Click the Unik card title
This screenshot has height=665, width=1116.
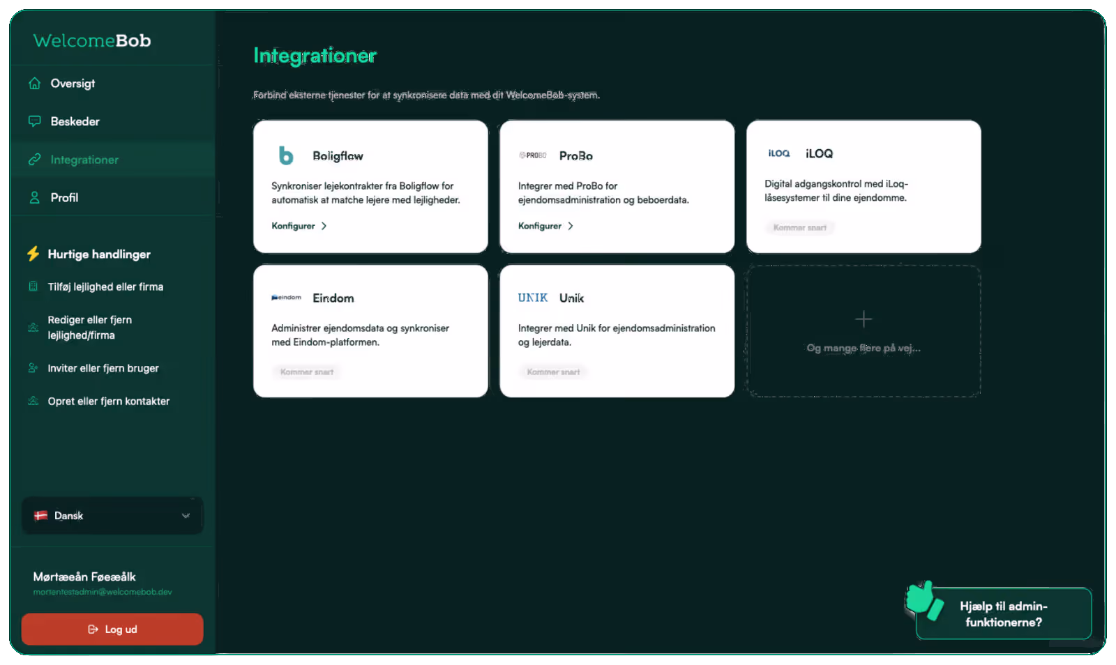[571, 298]
